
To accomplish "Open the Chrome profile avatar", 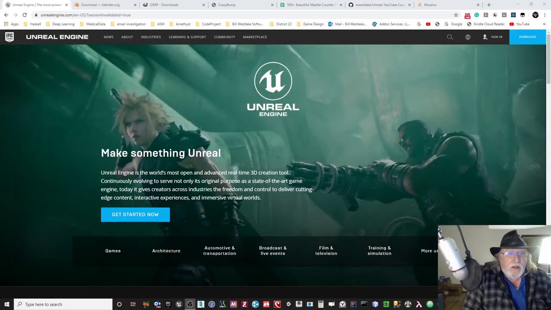I will tap(535, 15).
